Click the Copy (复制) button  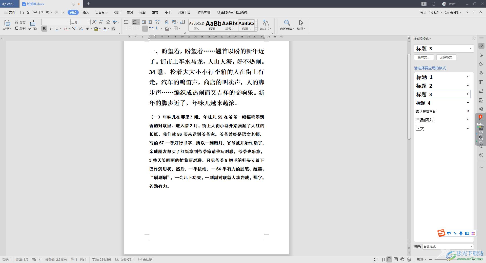pos(20,29)
